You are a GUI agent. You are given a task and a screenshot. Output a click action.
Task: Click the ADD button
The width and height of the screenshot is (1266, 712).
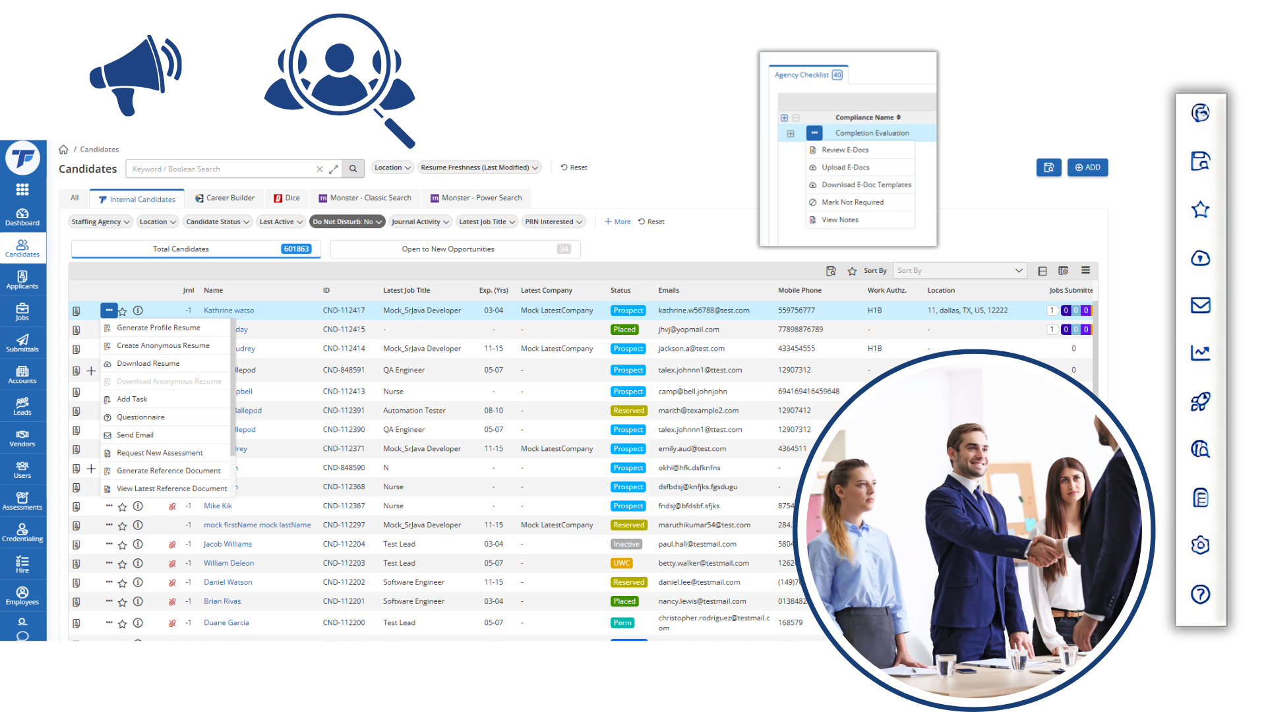(x=1087, y=167)
